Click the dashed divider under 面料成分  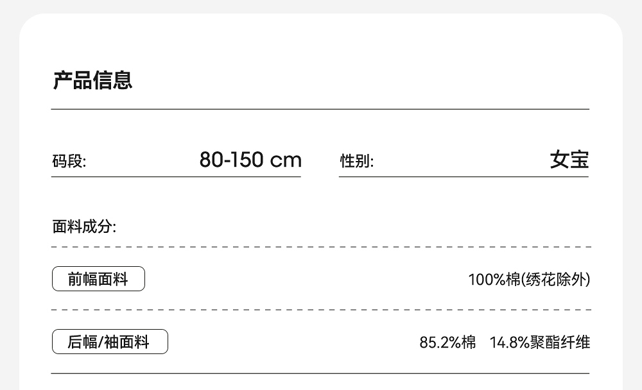tap(320, 247)
